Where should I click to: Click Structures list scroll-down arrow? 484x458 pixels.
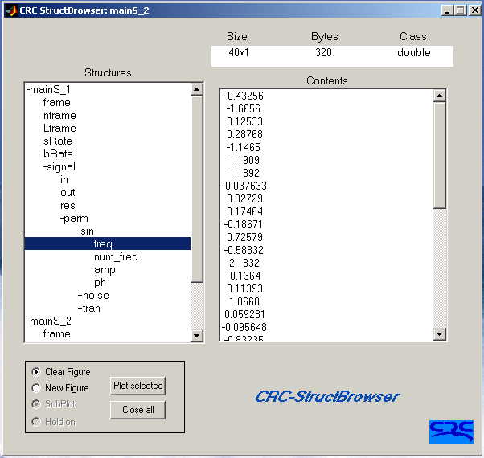[x=197, y=336]
